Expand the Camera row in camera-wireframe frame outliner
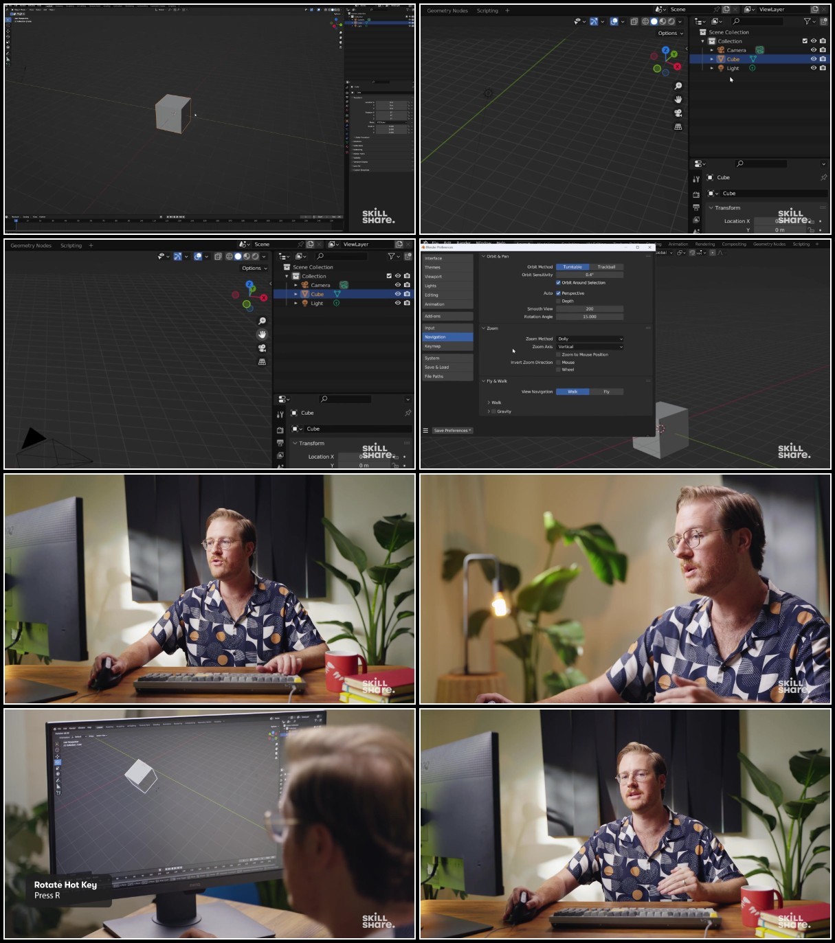 tap(296, 285)
